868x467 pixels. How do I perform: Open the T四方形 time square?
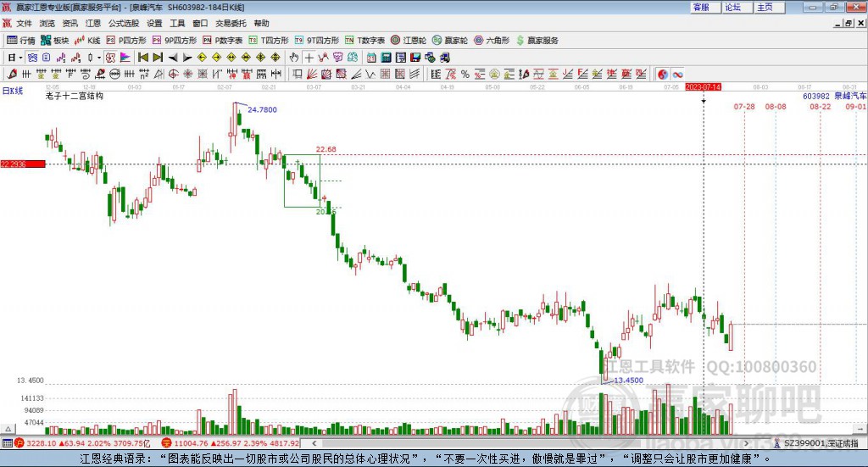tap(269, 41)
